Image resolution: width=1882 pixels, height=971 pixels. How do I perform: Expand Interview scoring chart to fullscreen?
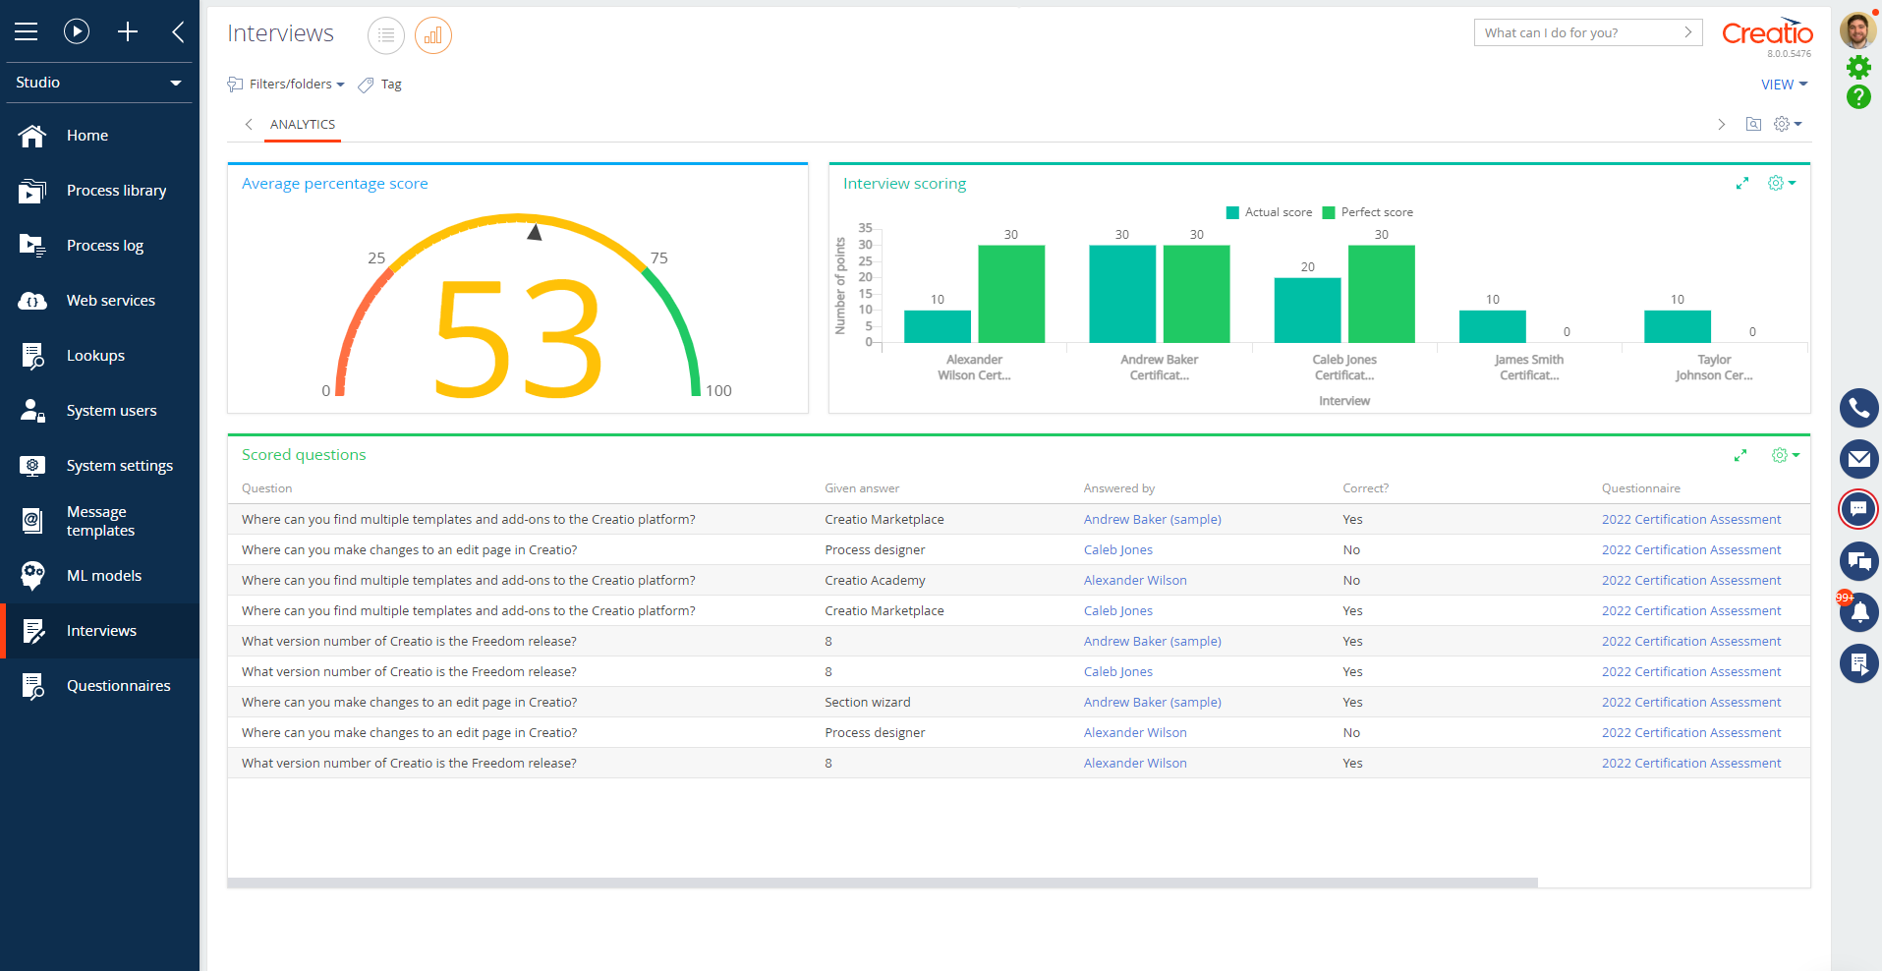tap(1742, 184)
